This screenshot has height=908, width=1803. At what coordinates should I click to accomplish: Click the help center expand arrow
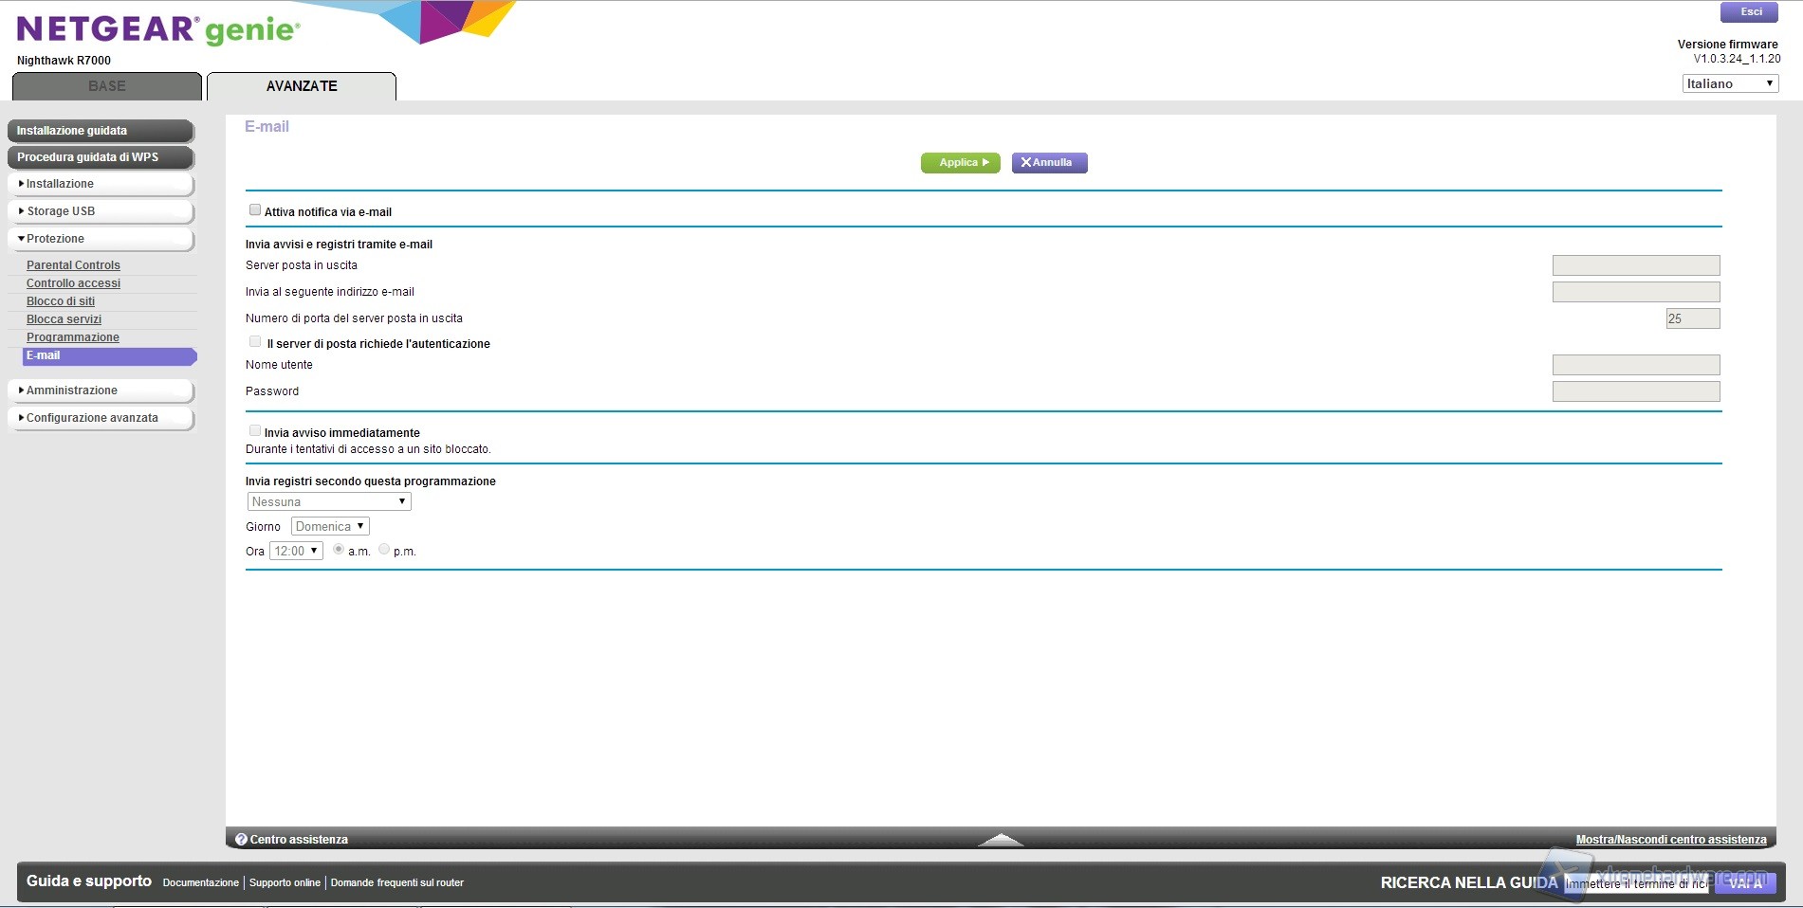click(x=1000, y=840)
